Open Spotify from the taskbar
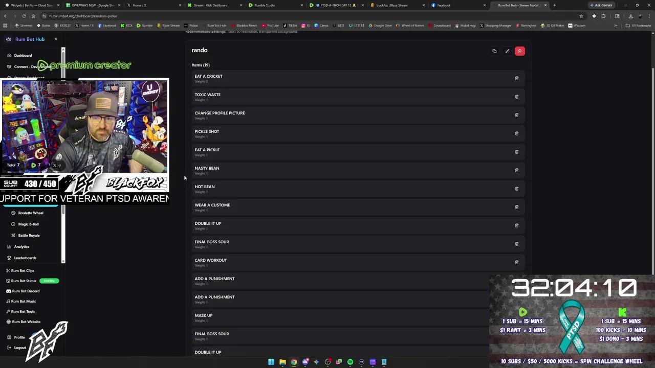This screenshot has width=655, height=368. pos(350,362)
